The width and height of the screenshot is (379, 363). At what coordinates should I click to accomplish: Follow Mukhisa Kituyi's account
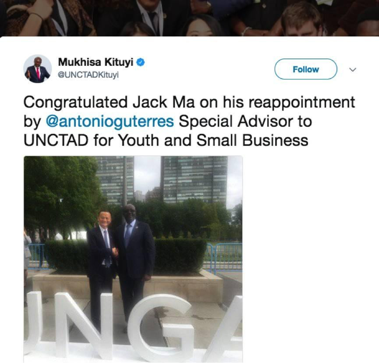(306, 69)
